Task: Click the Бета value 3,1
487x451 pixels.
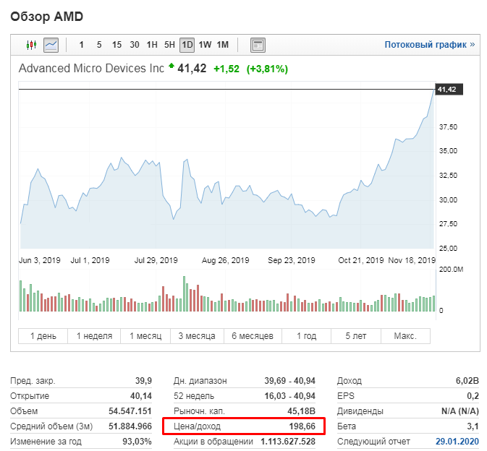Action: 473,426
